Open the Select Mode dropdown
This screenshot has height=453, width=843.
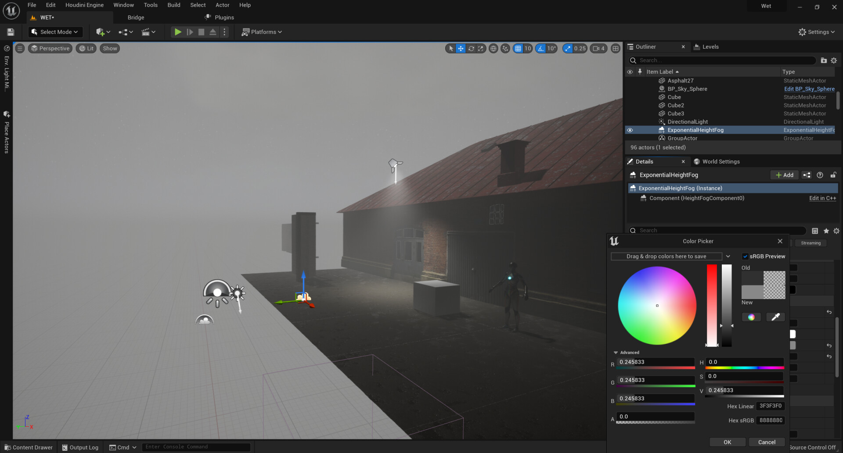55,32
